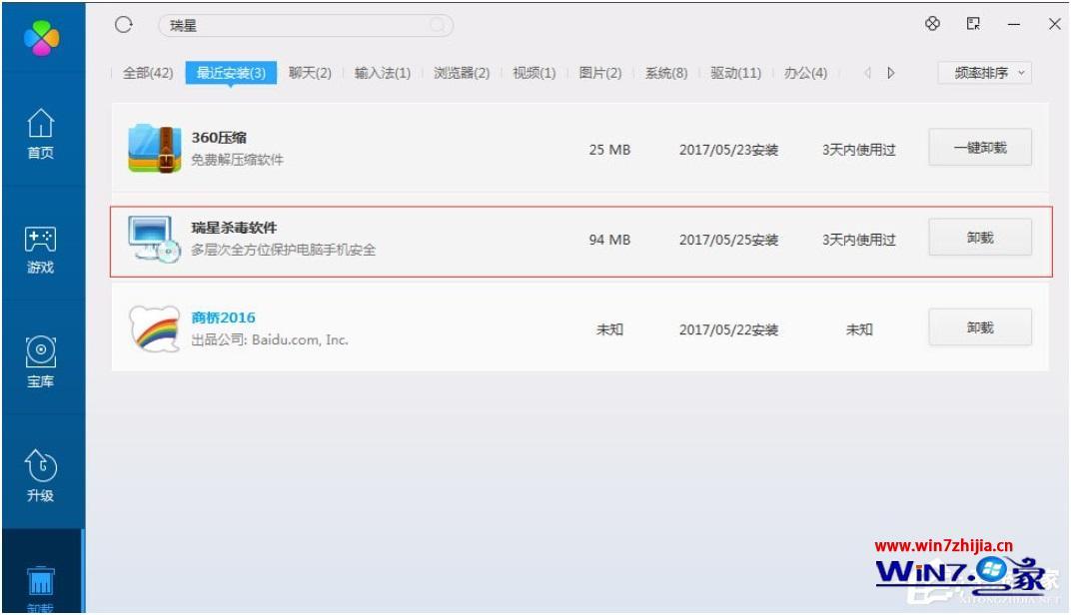Click the 出品公司: Baidu.com, Inc. text
This screenshot has width=1071, height=615.
click(270, 339)
